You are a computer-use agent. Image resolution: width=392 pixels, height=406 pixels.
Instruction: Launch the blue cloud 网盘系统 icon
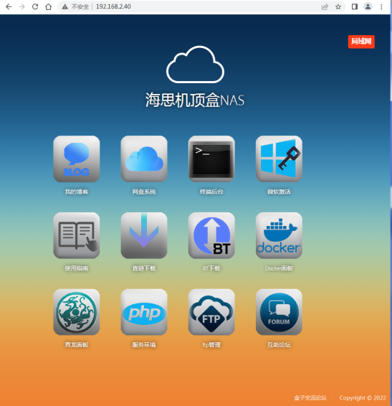tap(144, 159)
